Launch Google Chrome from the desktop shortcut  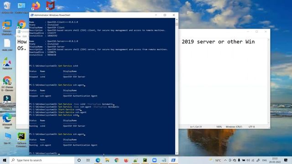pos(21,25)
